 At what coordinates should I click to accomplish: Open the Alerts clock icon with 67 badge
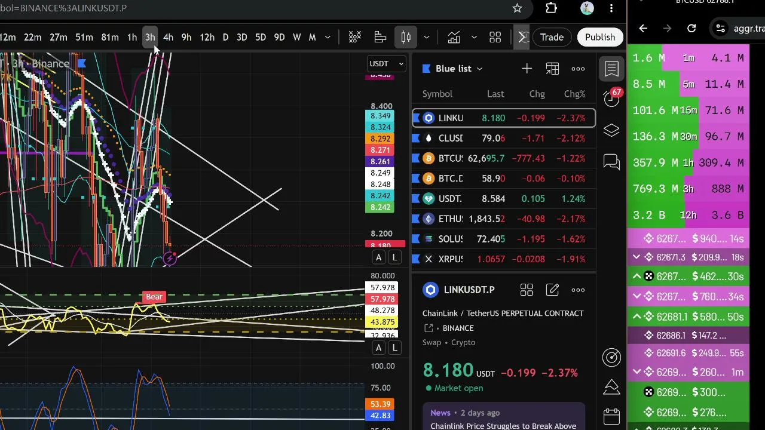click(x=611, y=99)
